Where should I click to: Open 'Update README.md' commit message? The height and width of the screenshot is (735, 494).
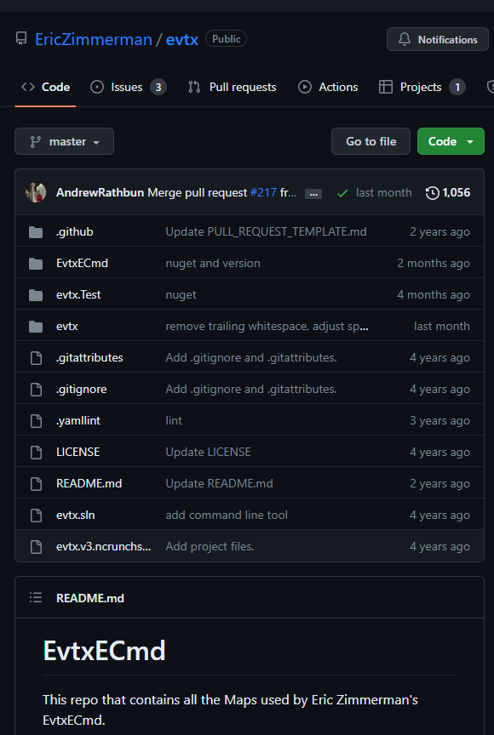click(x=219, y=483)
